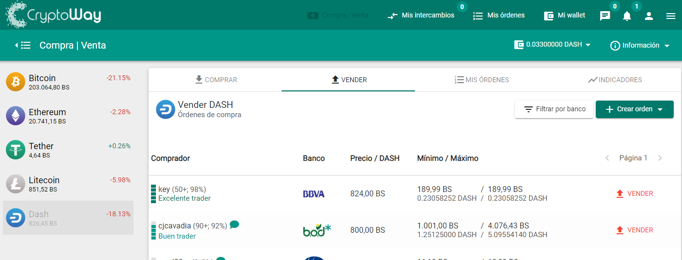Click the 1.001,00 BS minimum value
This screenshot has width=682, height=260.
tap(438, 225)
